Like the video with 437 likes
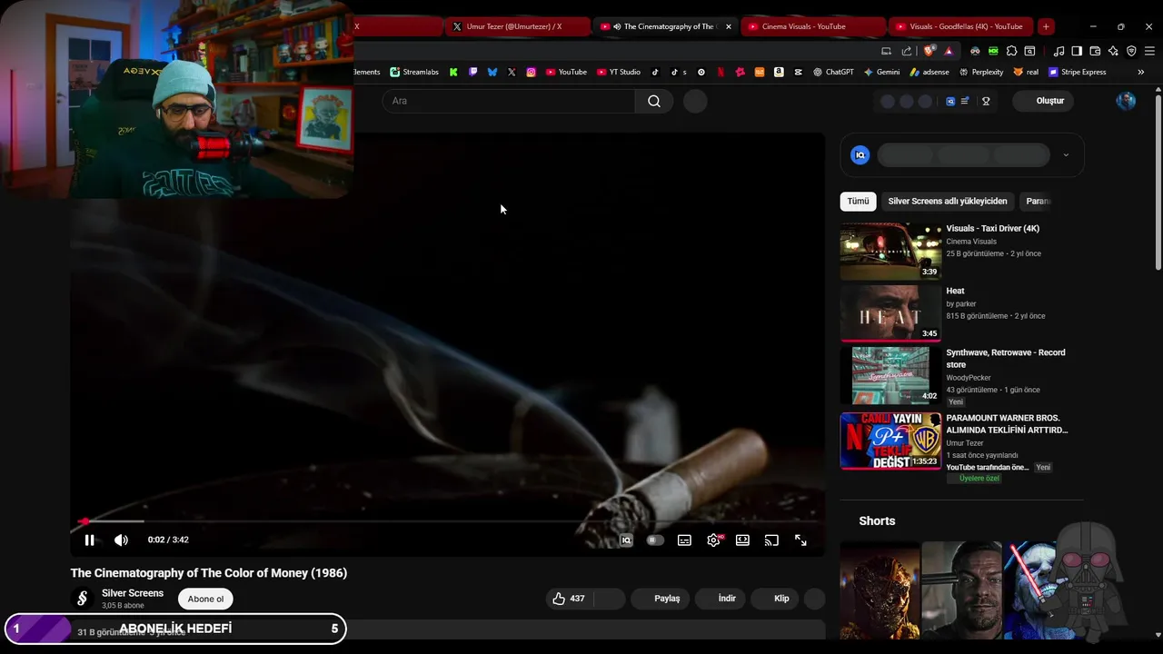 pos(569,599)
